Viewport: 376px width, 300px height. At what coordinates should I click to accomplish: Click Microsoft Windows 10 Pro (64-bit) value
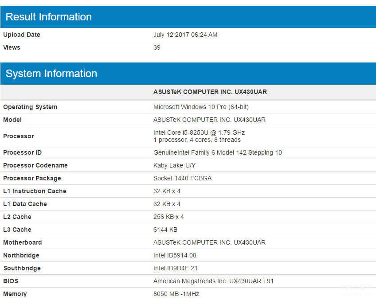(x=201, y=107)
